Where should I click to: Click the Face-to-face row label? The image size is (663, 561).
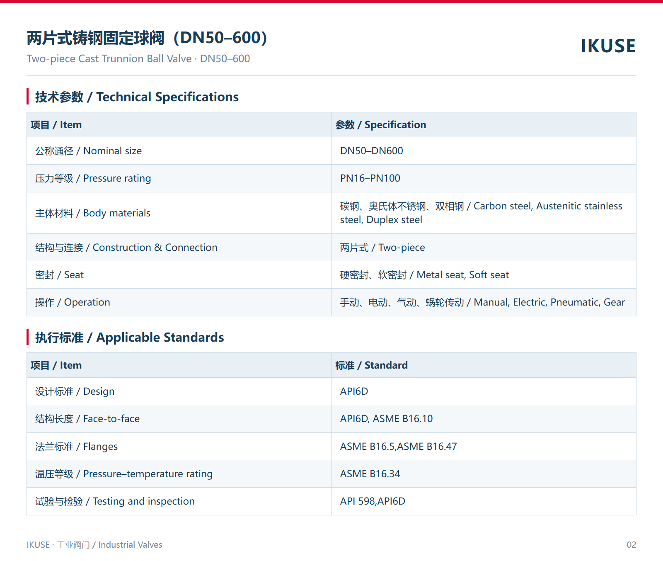coord(87,419)
